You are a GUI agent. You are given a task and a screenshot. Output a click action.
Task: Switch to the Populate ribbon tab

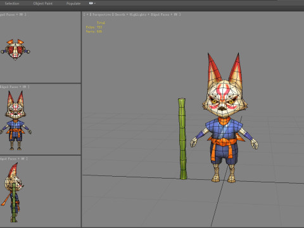pos(73,3)
